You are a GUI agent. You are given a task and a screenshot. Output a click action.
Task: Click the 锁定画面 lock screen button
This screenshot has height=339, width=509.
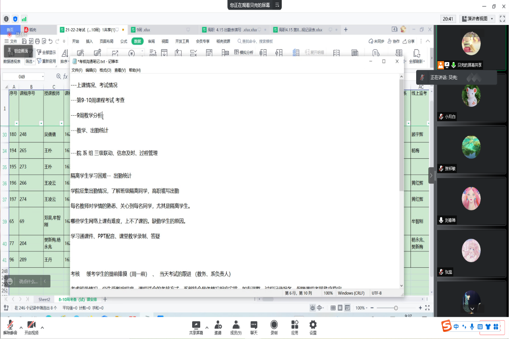click(18, 51)
